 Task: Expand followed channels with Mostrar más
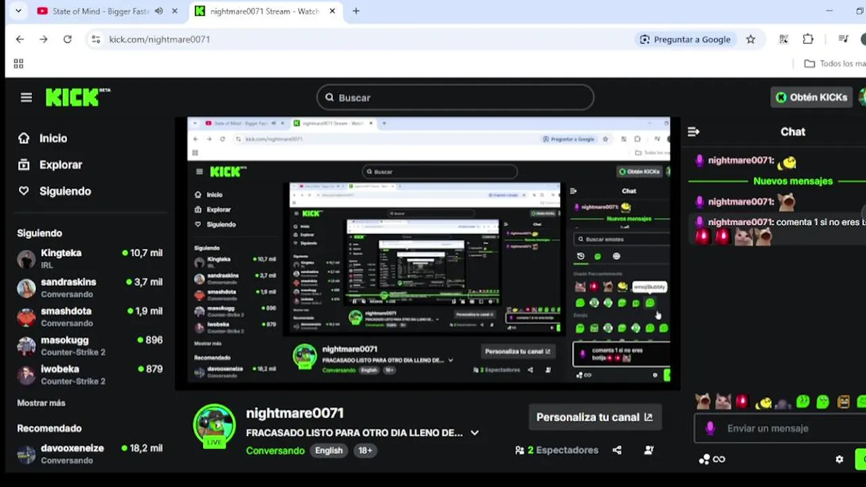coord(41,402)
